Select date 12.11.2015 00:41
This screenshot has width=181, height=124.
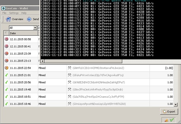20,46
